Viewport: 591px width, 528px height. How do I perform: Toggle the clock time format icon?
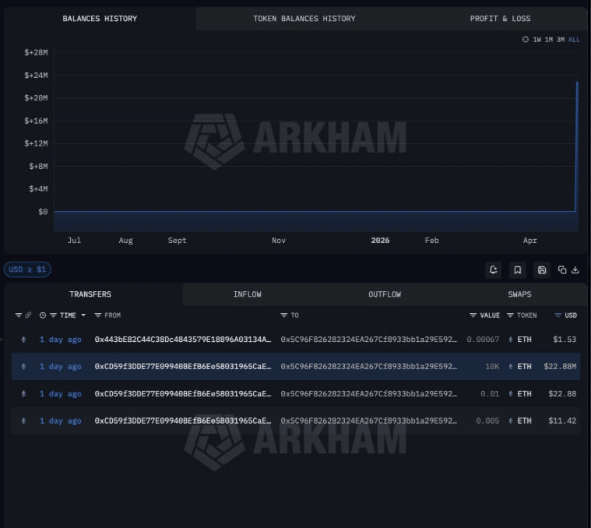click(x=43, y=315)
